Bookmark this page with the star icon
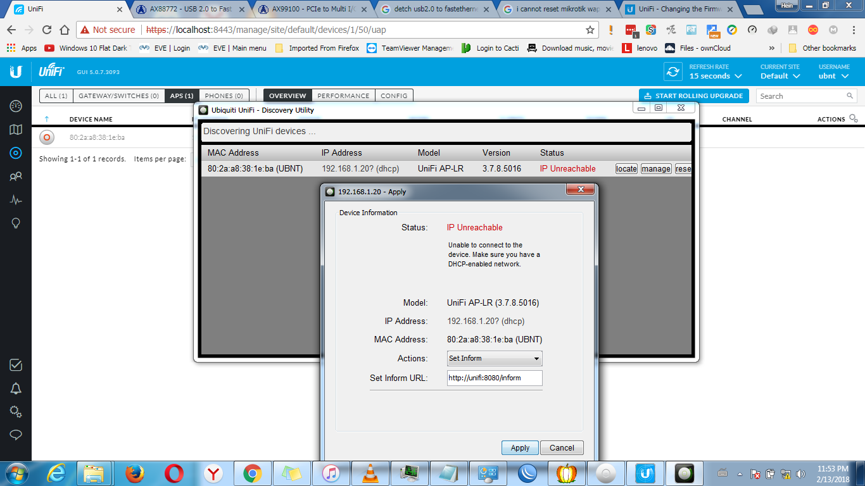Image resolution: width=865 pixels, height=486 pixels. [590, 30]
